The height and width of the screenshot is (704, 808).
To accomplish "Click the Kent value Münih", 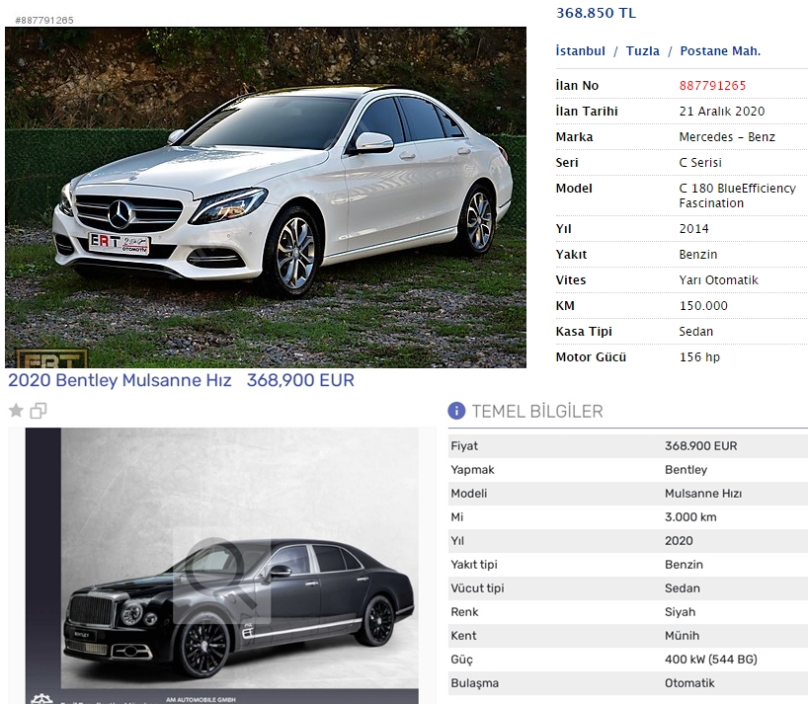I will click(x=682, y=636).
